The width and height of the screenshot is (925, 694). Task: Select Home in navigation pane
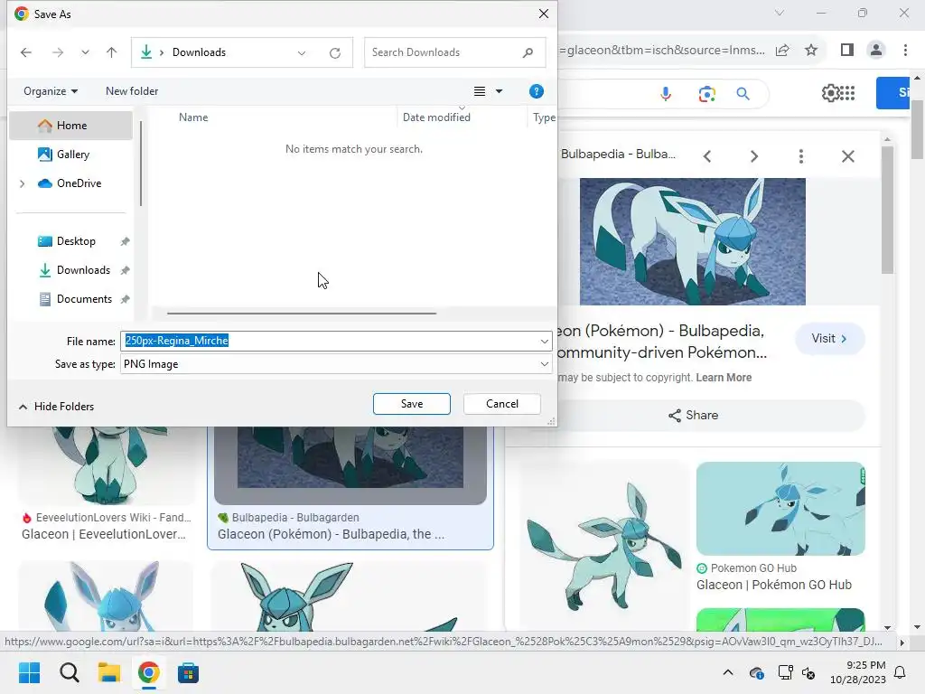[70, 126]
